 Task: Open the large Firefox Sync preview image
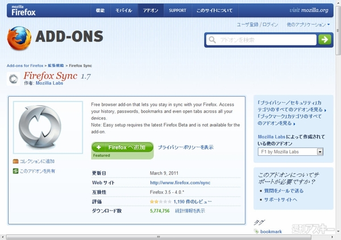pyautogui.click(x=48, y=127)
